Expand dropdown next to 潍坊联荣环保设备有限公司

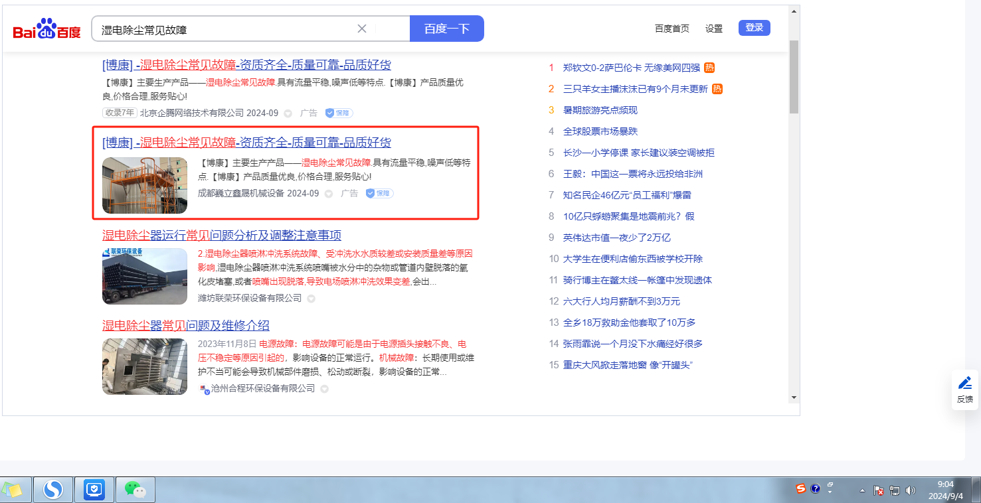(311, 299)
